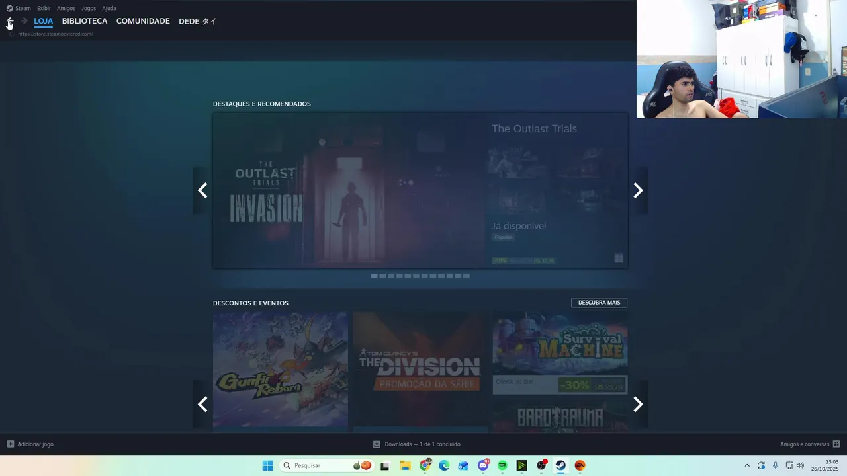Open File Explorer from taskbar

405,465
